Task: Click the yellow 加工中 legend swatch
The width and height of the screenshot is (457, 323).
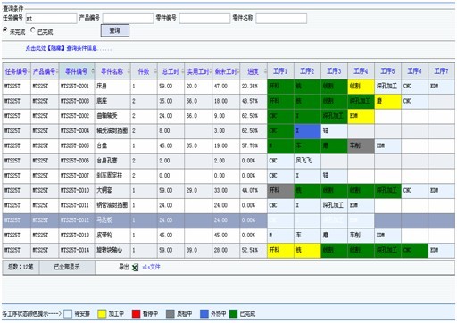Action: click(x=102, y=314)
